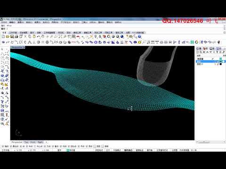226x169 pixels.
Task: Toggle 智慧轨迹 SmartTrack in status bar
Action: (139, 150)
